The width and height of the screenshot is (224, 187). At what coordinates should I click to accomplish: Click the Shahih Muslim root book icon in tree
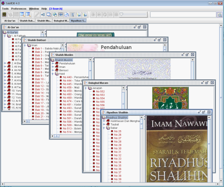click(x=53, y=60)
